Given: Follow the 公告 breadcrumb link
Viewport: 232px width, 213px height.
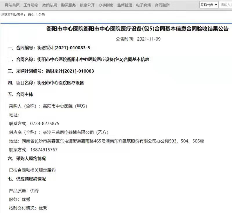Looking at the screenshot, I should tap(42, 15).
